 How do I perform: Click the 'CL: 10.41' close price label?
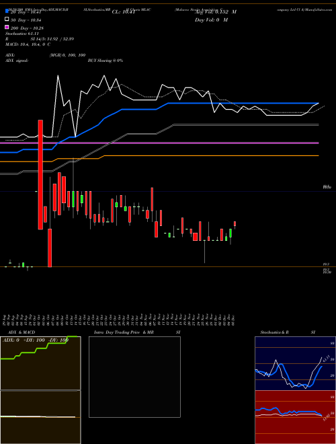[x=124, y=12]
